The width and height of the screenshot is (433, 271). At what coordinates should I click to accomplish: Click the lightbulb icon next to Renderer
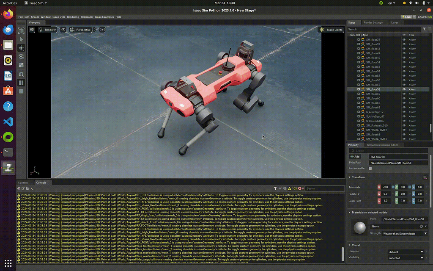pos(41,30)
